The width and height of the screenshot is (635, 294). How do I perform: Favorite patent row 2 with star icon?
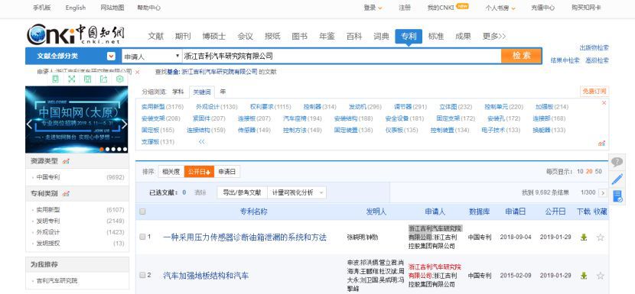[600, 276]
